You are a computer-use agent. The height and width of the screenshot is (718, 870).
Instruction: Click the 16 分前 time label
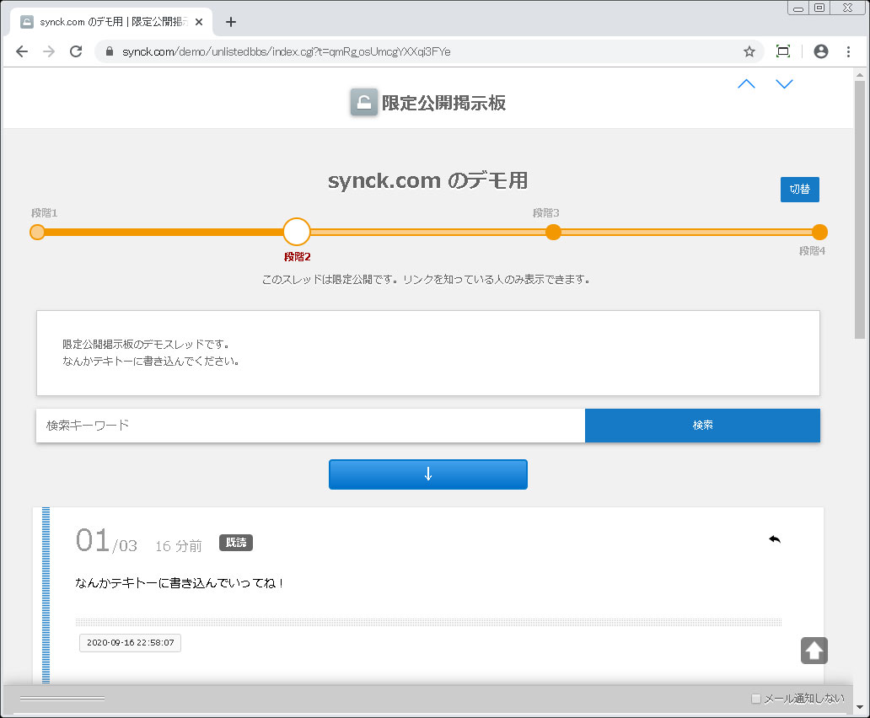[x=179, y=546]
